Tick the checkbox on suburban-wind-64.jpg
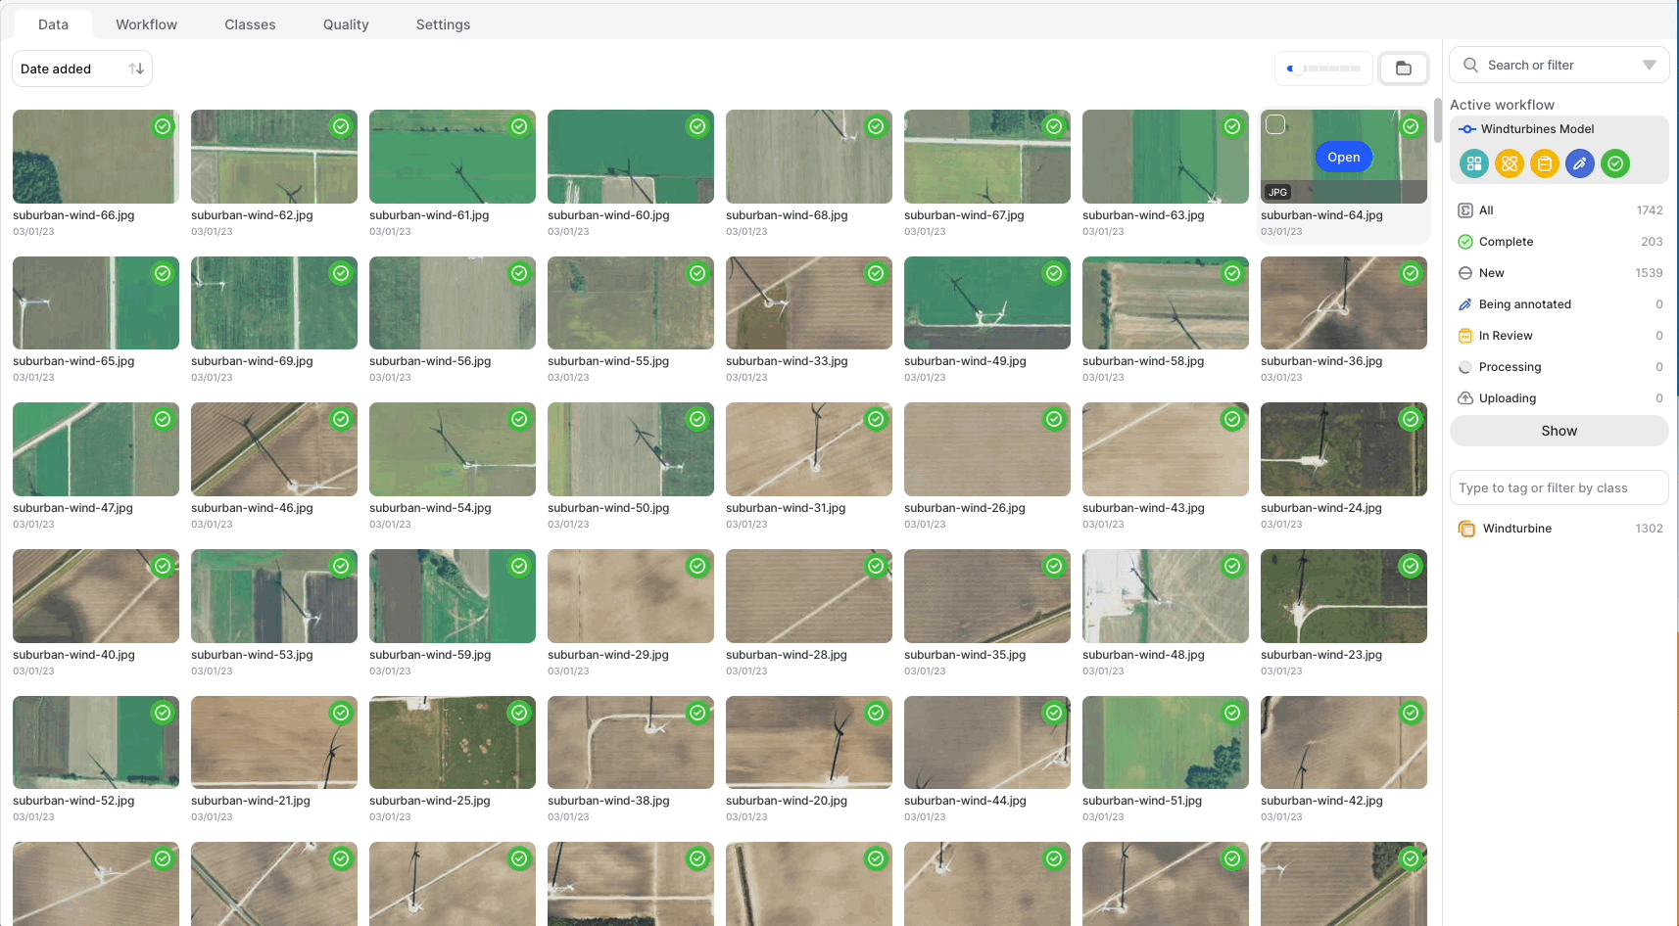 point(1275,124)
